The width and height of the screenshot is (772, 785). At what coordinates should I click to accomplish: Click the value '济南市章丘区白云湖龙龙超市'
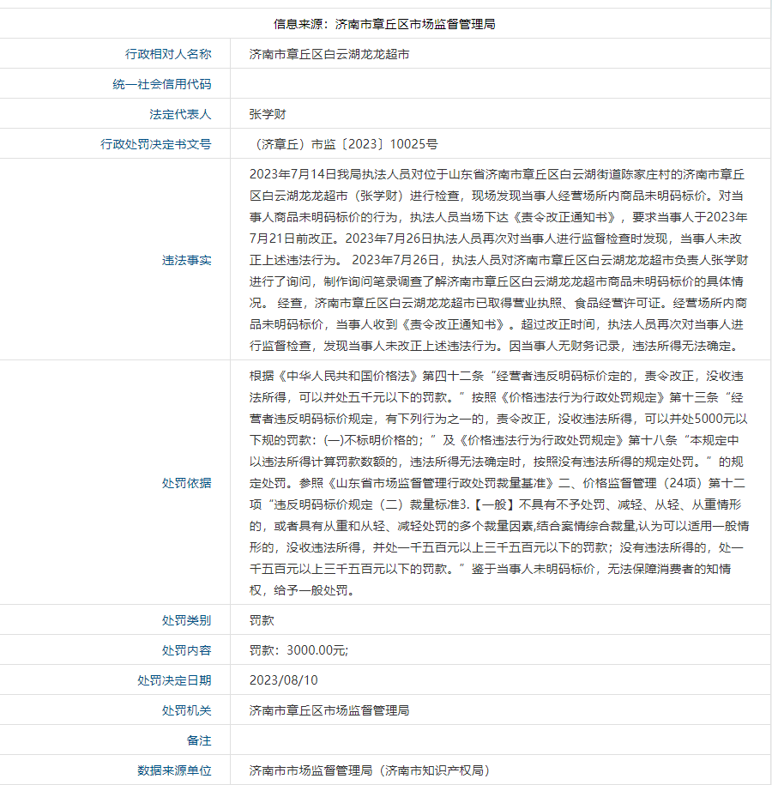(x=329, y=54)
